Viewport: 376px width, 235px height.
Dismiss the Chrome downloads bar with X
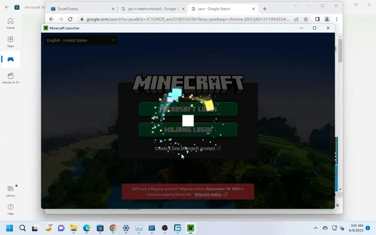point(338,205)
